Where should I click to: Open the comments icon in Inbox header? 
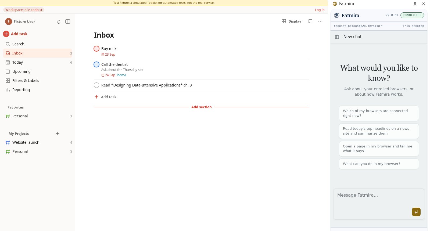310,21
